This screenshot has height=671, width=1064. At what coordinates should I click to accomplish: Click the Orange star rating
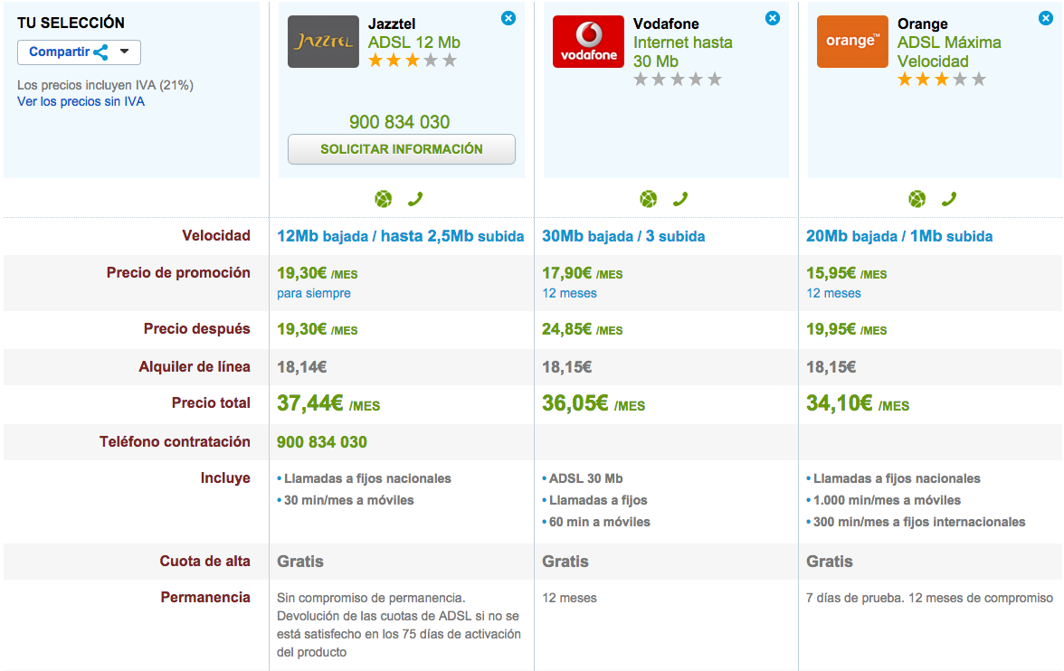[941, 80]
